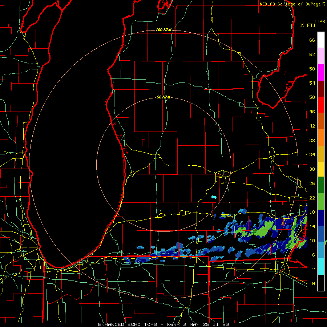Click the '8 MAY 25' date in caption
The height and width of the screenshot is (327, 327).
196,324
